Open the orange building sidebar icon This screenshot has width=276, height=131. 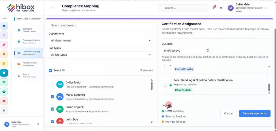click(x=4, y=54)
